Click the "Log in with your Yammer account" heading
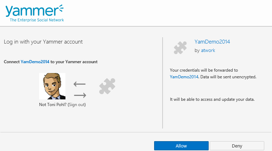Viewport: 272px width, 151px height. click(x=43, y=42)
